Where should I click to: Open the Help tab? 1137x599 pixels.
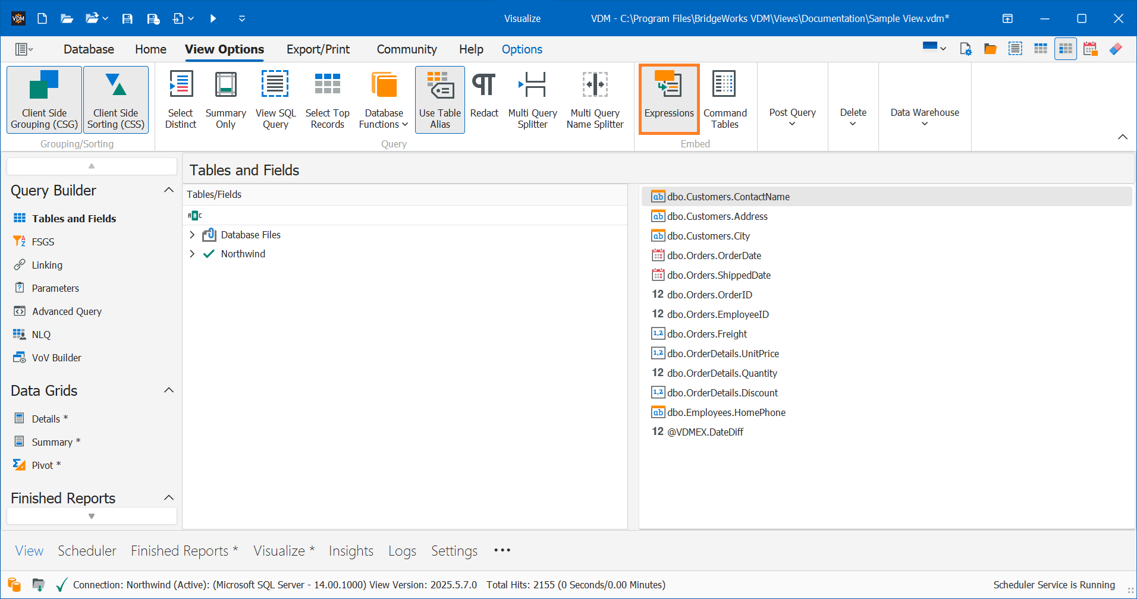click(x=471, y=49)
